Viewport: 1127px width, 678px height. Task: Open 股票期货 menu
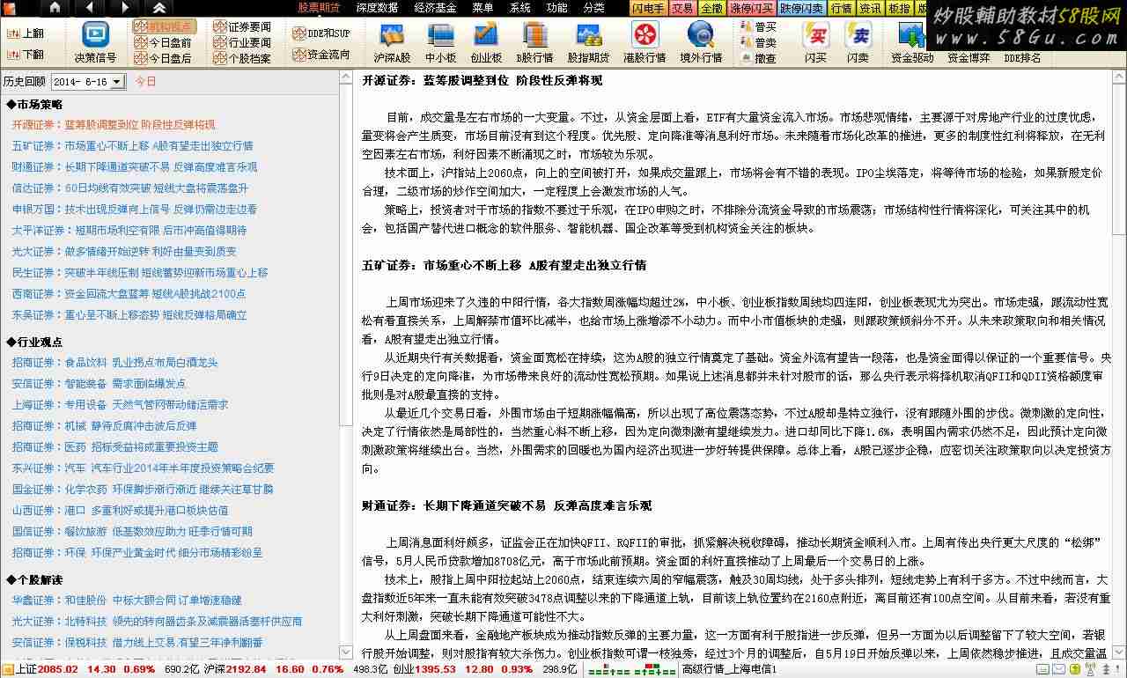click(320, 8)
